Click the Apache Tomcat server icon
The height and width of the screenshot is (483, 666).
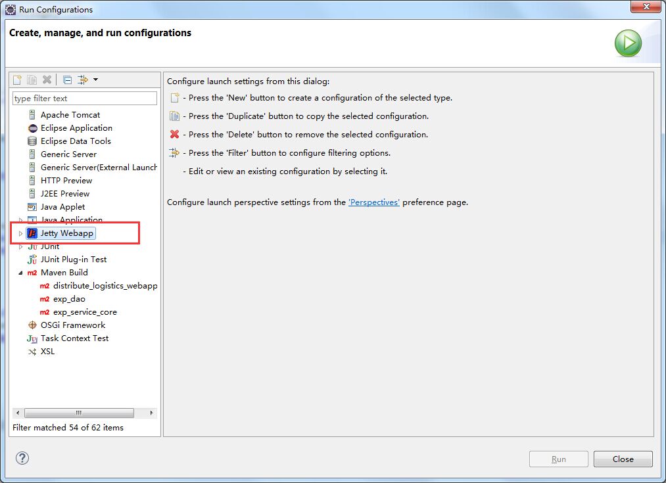[x=32, y=114]
